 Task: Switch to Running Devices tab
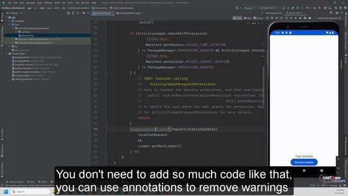tap(274, 13)
